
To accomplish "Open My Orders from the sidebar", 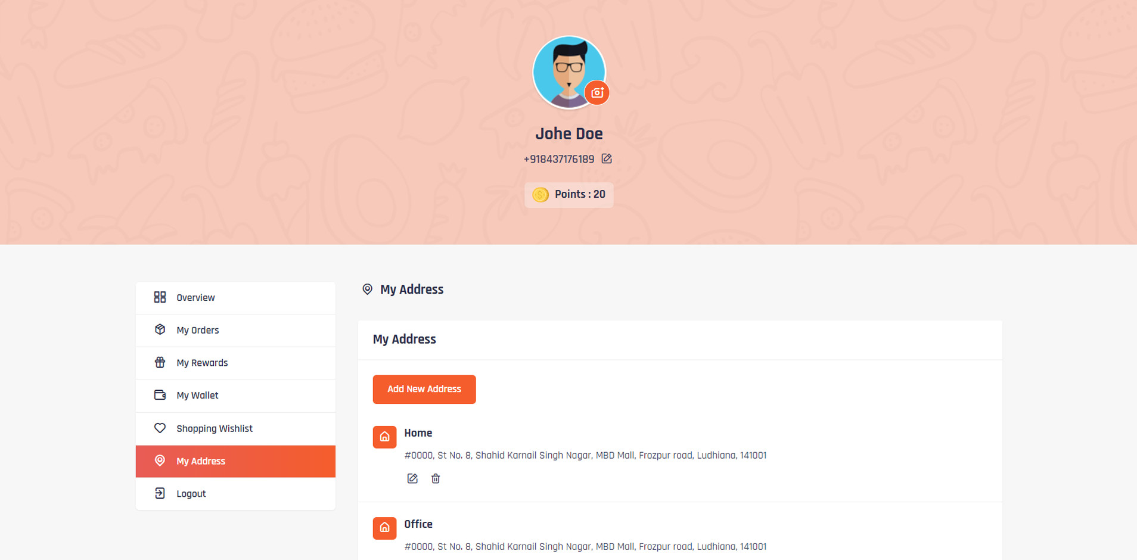I will (198, 330).
